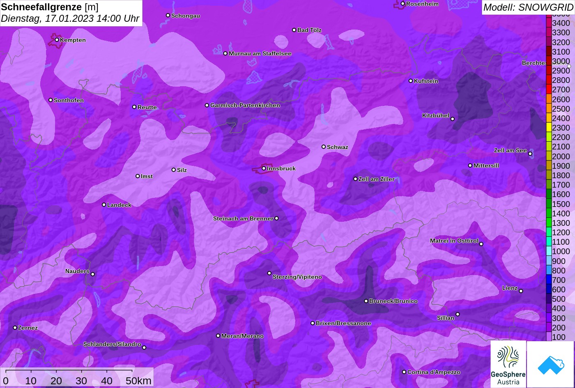Screen dimensions: 575x388
Task: Click the Matrei in Osttirol marker dot
Action: (x=481, y=244)
